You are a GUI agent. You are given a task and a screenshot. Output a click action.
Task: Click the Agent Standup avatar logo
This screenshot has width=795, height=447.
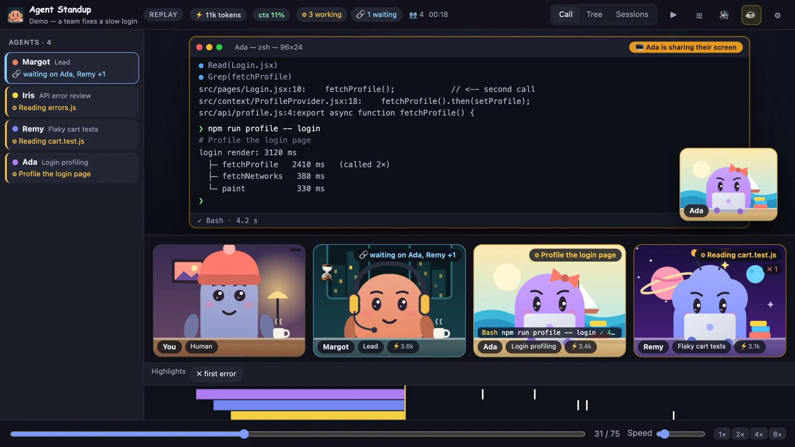15,15
